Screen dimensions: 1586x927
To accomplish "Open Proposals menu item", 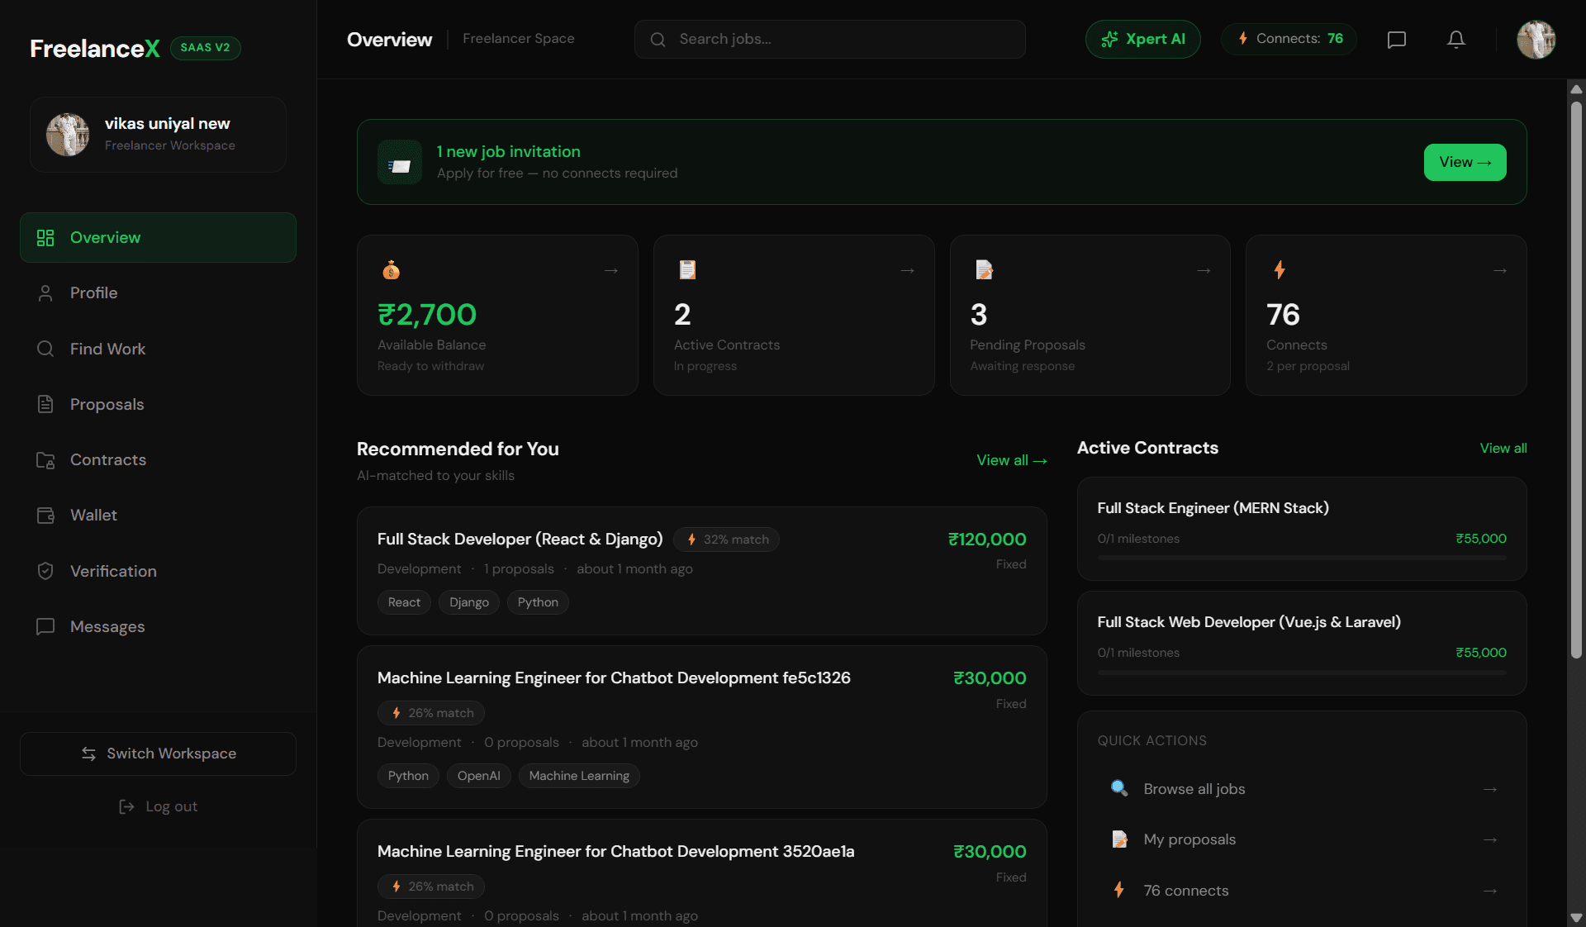I will pyautogui.click(x=158, y=404).
